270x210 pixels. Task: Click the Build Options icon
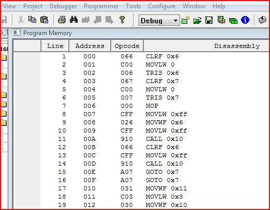click(221, 20)
